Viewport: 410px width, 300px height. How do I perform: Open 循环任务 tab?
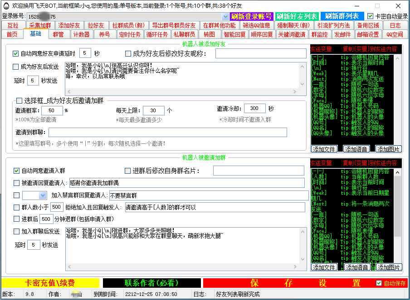[157, 34]
